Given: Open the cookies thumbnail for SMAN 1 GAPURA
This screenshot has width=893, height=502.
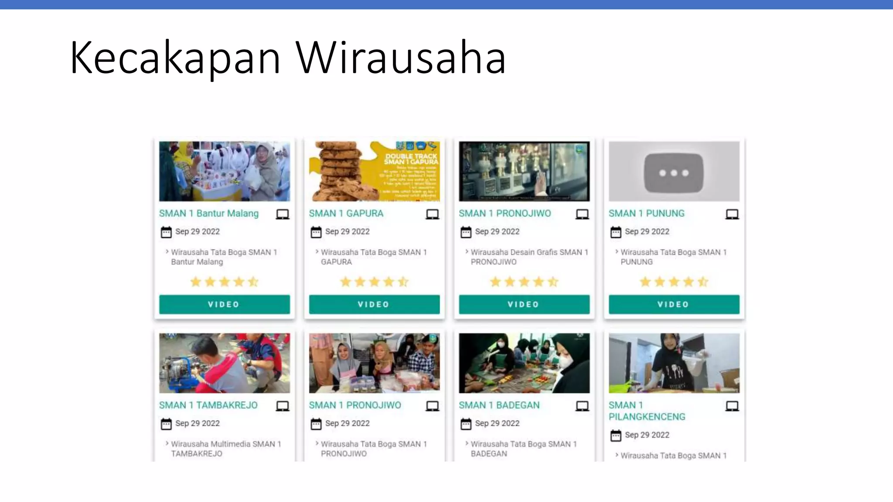Looking at the screenshot, I should [x=374, y=171].
